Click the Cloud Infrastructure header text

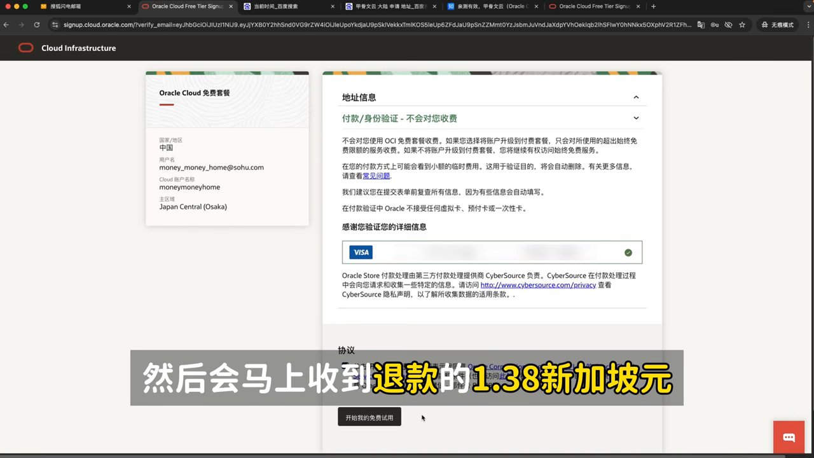(x=79, y=48)
